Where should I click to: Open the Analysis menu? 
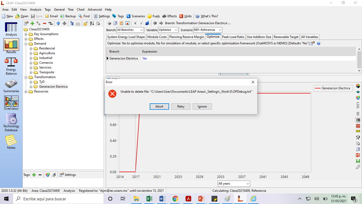coord(36,9)
